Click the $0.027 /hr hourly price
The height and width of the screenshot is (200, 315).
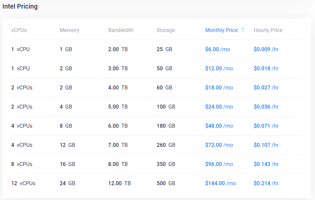[x=266, y=87]
